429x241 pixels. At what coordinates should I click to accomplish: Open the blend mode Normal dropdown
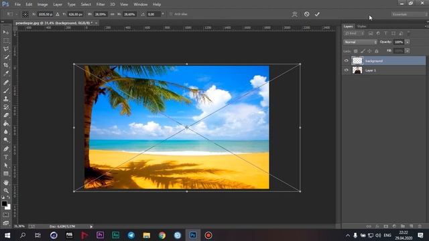pos(360,42)
